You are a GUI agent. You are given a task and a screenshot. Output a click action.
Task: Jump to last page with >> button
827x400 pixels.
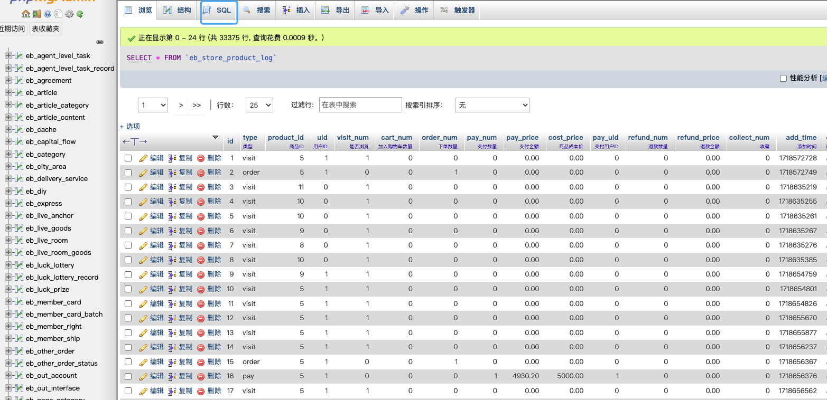tap(197, 105)
